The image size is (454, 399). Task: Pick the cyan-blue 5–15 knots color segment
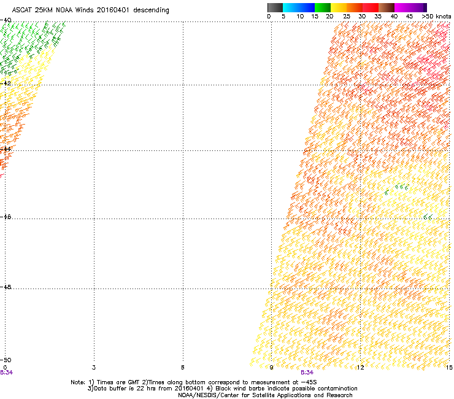click(299, 7)
